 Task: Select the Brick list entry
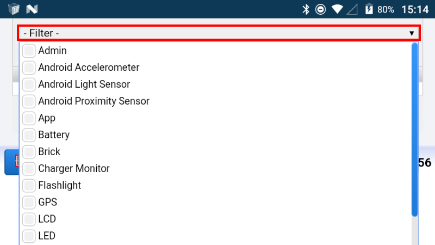point(49,152)
